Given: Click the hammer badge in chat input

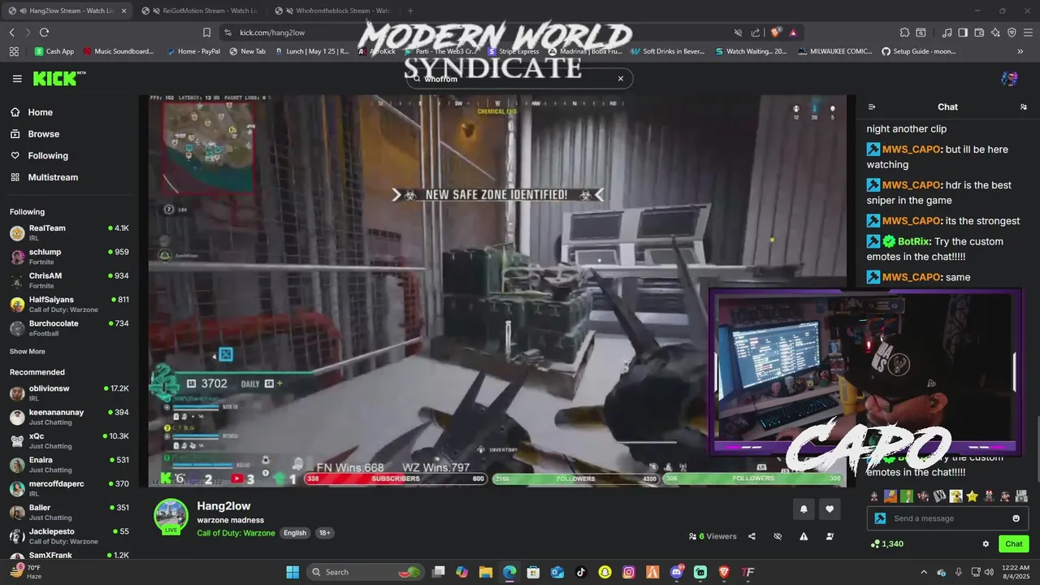Looking at the screenshot, I should click(x=880, y=518).
